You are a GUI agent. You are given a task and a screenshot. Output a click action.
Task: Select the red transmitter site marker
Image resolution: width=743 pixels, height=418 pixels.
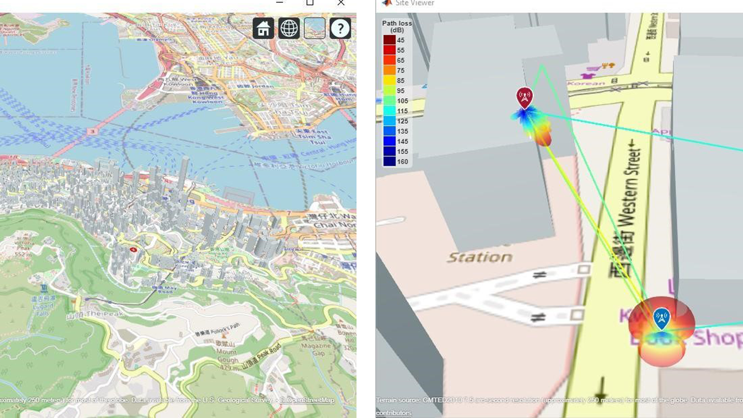524,97
